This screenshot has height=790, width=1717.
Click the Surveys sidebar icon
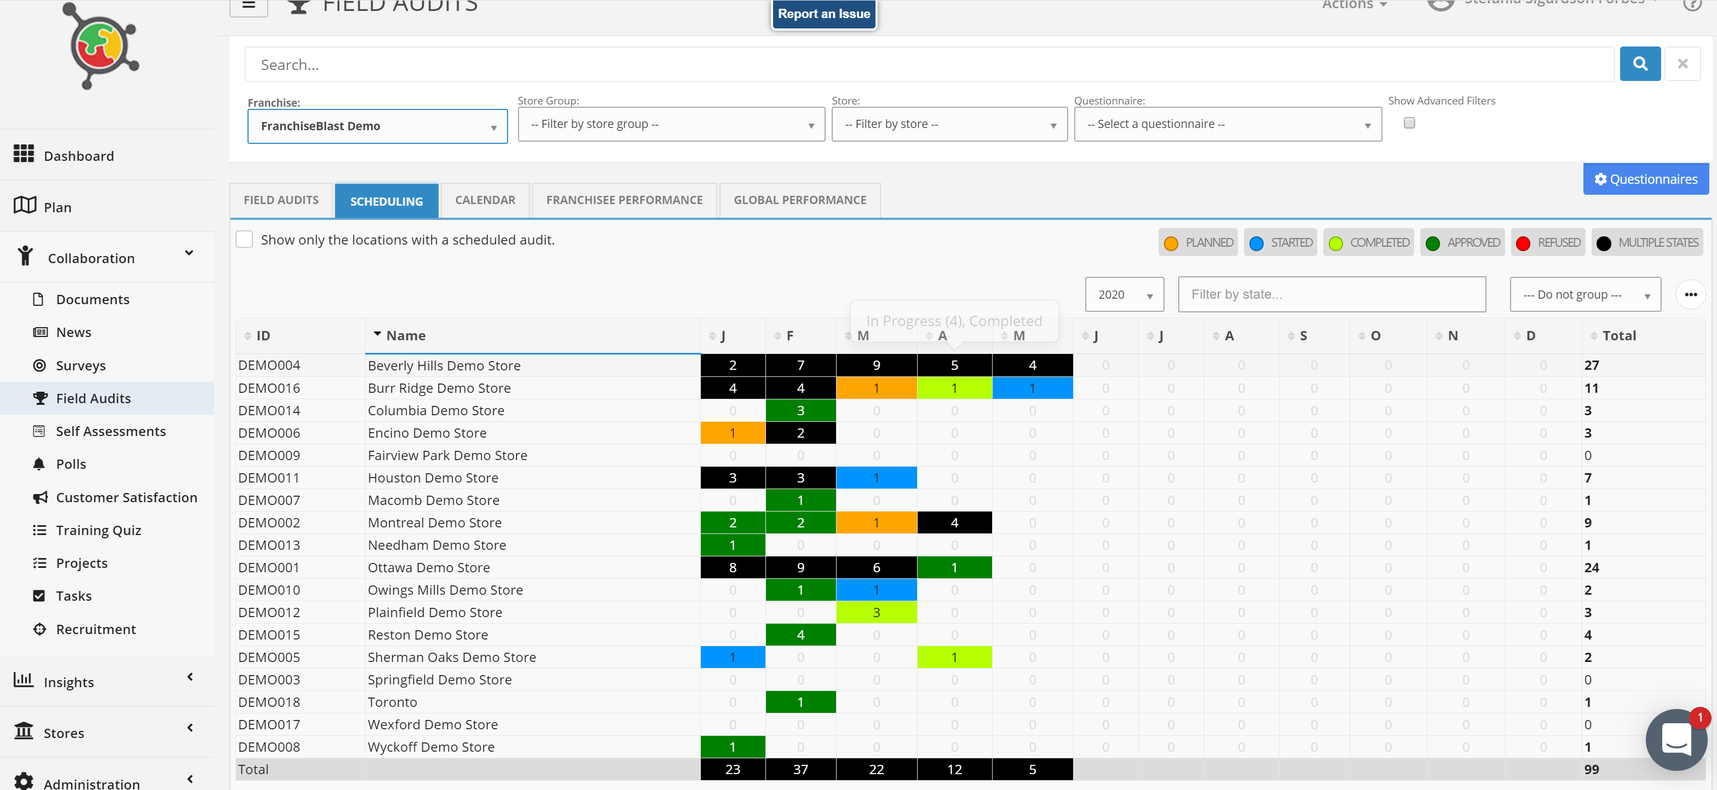[x=40, y=365]
